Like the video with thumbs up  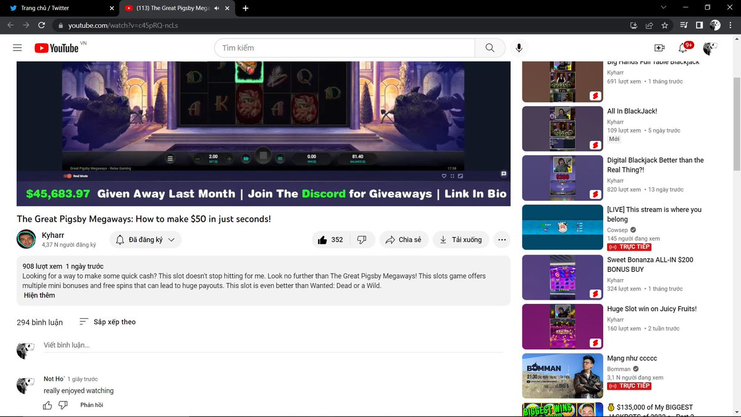click(x=330, y=240)
